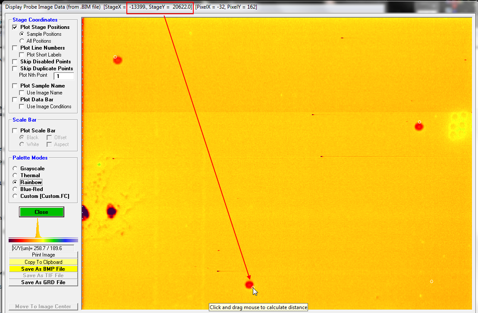Turn on Plot Sample Name checkbox
478x313 pixels.
(15, 86)
